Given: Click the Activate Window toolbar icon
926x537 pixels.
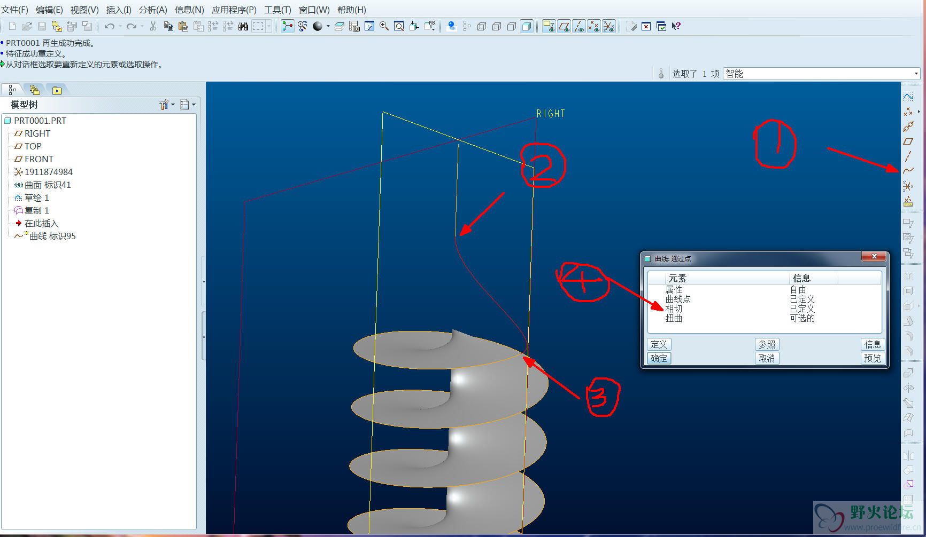Looking at the screenshot, I should [x=661, y=26].
